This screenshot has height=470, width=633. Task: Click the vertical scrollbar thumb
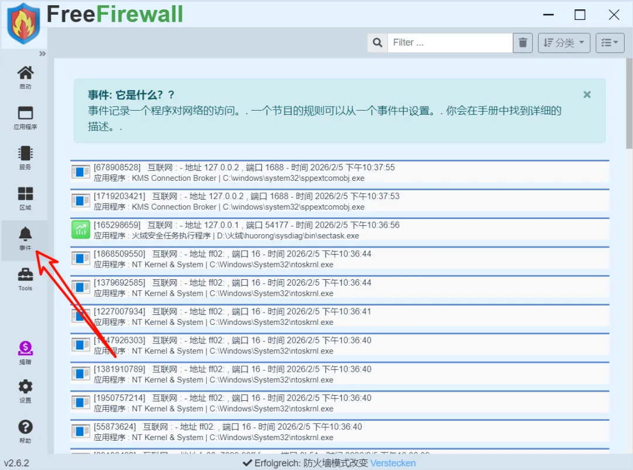coord(629,103)
